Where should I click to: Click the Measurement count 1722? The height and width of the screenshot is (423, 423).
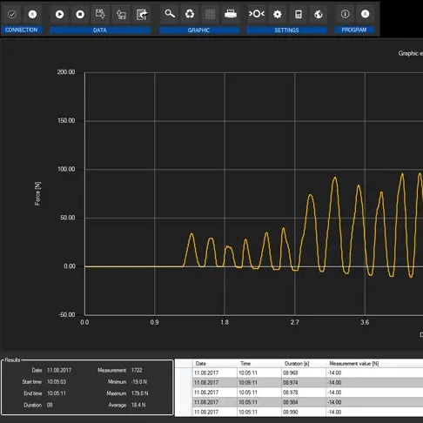coord(137,370)
